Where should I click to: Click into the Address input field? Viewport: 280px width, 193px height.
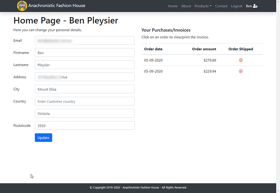(85, 77)
